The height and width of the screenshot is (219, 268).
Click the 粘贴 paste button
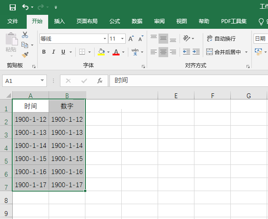click(x=11, y=44)
